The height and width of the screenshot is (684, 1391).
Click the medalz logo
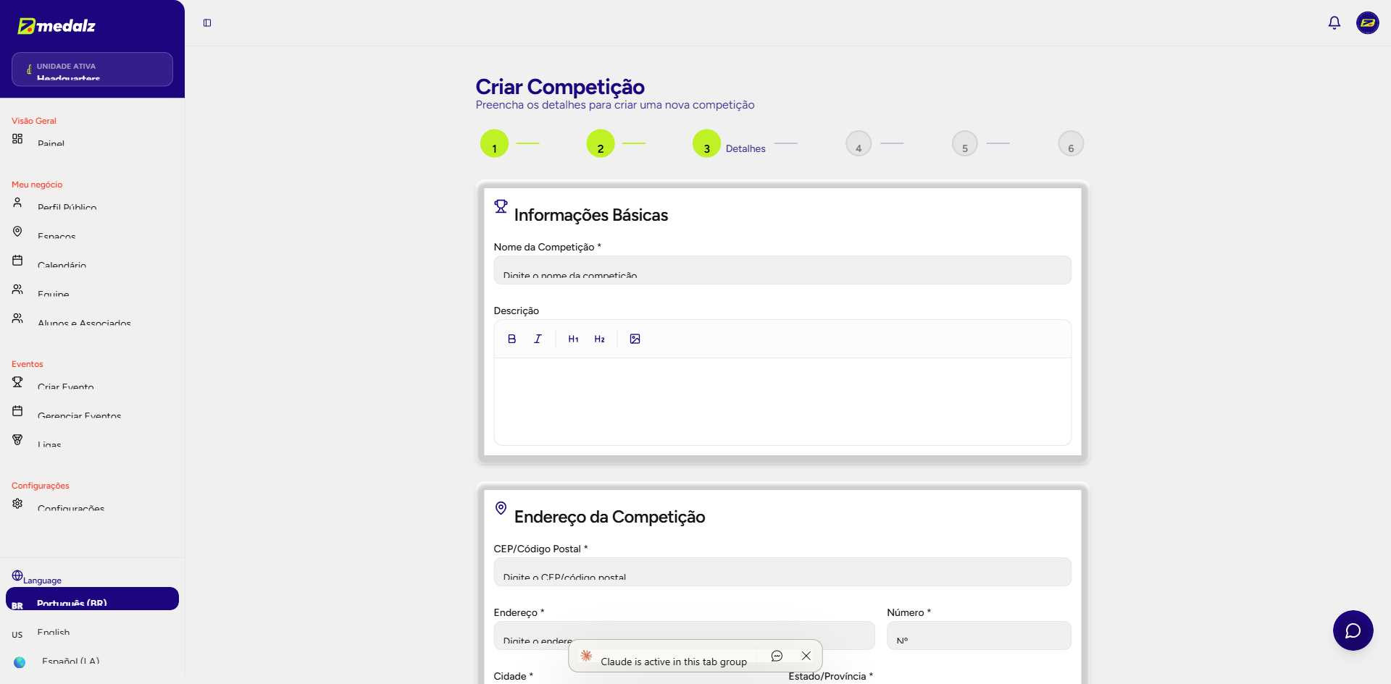pyautogui.click(x=57, y=26)
